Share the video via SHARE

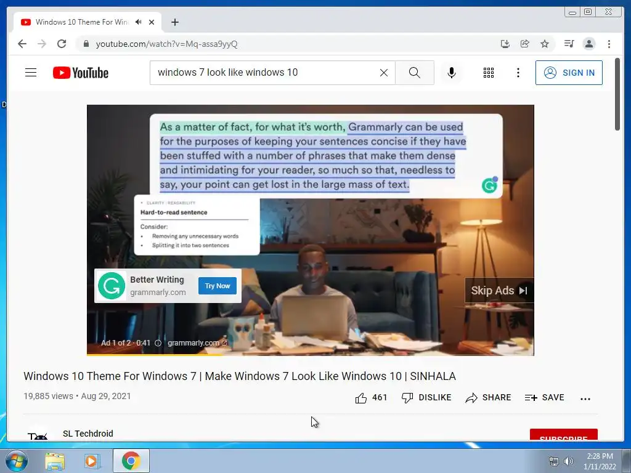(x=488, y=398)
